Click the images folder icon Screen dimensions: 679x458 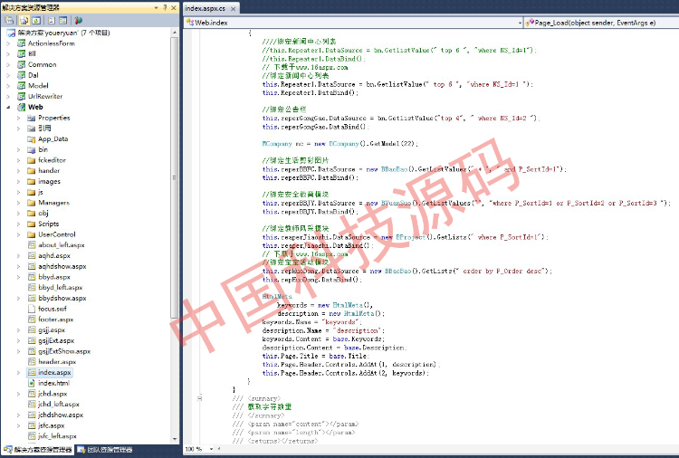click(31, 181)
